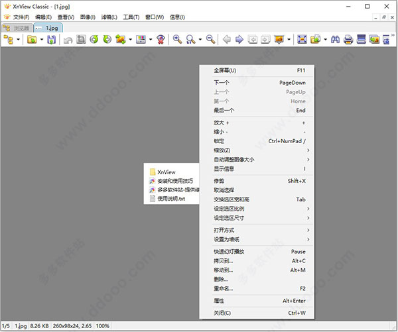398x332 pixels.
Task: Click the Print icon
Action: (348, 40)
